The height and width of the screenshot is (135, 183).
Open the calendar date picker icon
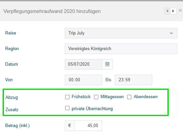(x=107, y=64)
